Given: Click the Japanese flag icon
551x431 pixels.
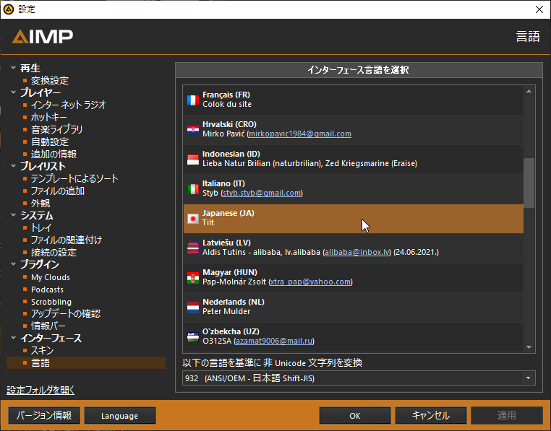Looking at the screenshot, I should pyautogui.click(x=193, y=219).
